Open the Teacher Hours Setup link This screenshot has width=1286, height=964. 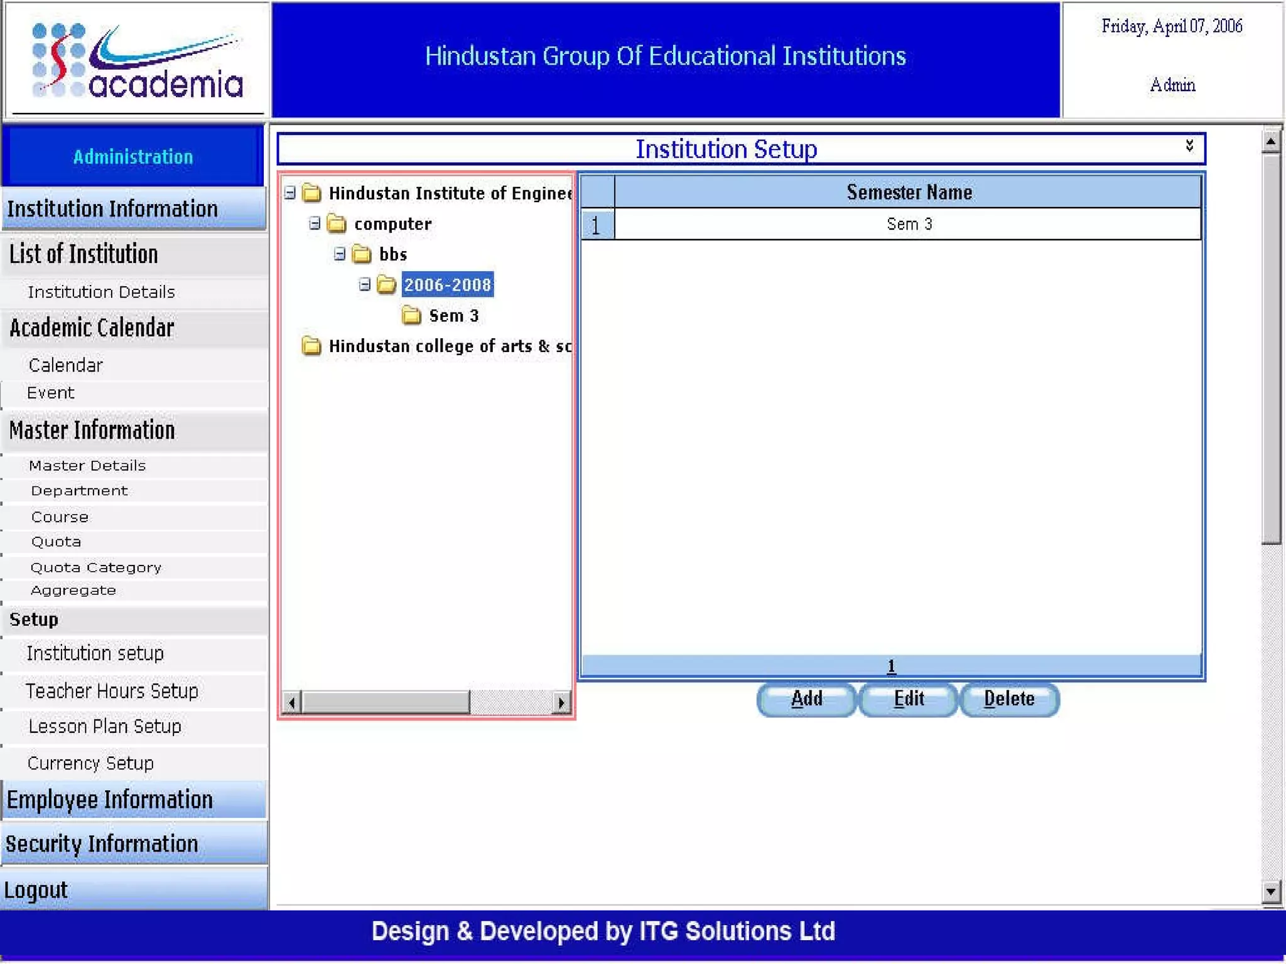point(112,691)
